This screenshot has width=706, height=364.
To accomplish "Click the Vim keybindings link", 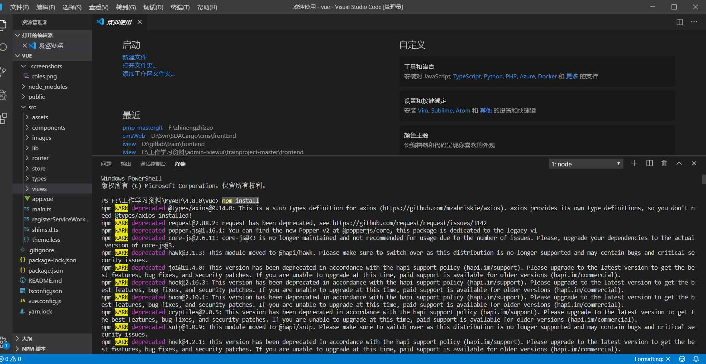I will (423, 110).
